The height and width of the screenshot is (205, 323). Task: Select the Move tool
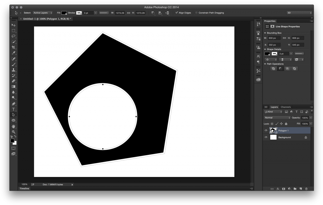tap(13, 25)
